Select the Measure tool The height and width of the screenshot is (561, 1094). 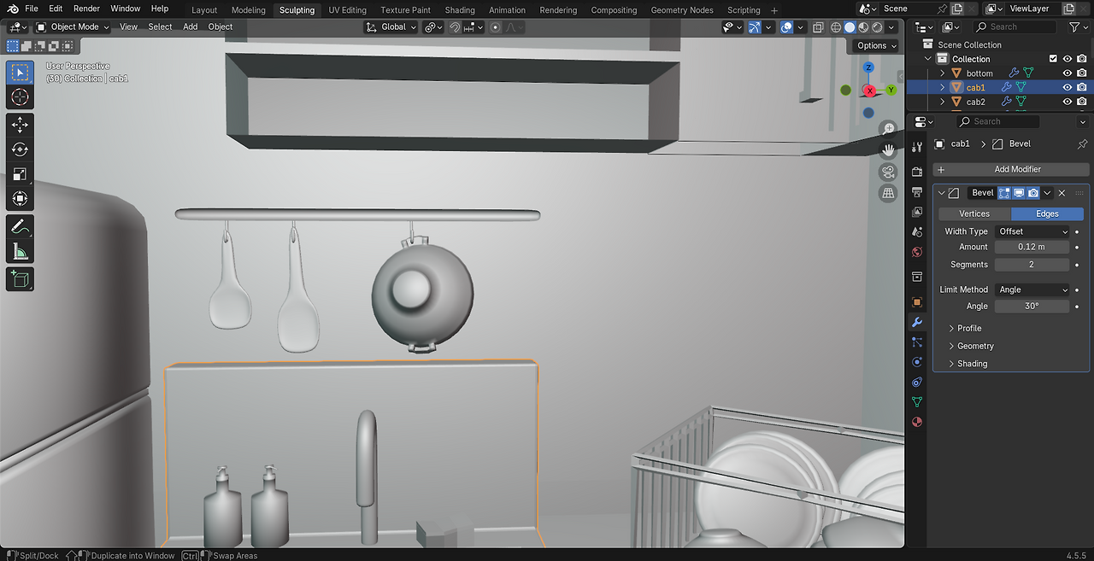click(x=20, y=251)
